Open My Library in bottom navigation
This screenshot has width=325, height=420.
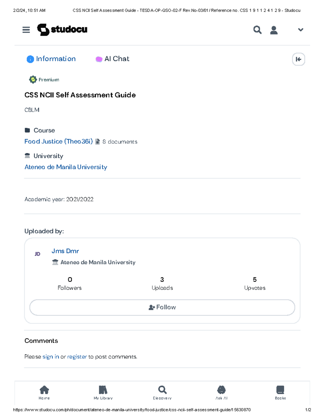103,392
